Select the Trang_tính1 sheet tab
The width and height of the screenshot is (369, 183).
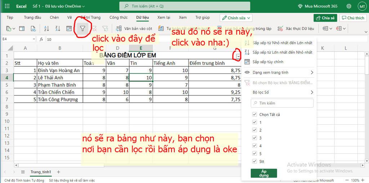[x=41, y=172]
